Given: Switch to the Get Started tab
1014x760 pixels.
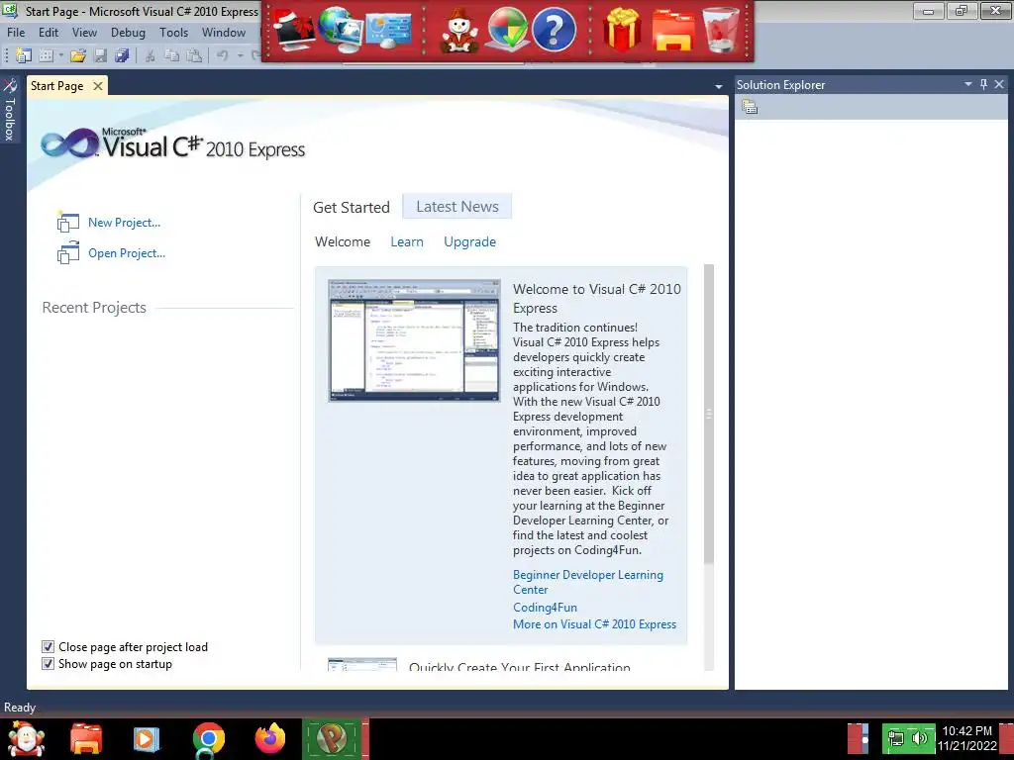Looking at the screenshot, I should pyautogui.click(x=352, y=208).
